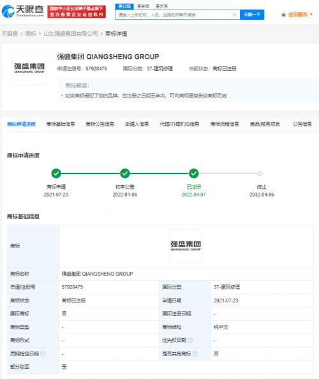This screenshot has width=319, height=379.
Task: Click the company search input field
Action: pos(174,15)
